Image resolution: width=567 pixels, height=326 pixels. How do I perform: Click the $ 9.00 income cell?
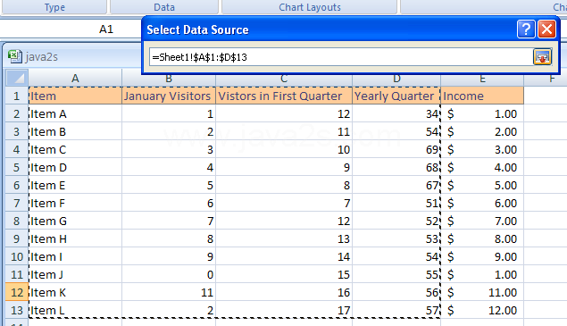(482, 256)
